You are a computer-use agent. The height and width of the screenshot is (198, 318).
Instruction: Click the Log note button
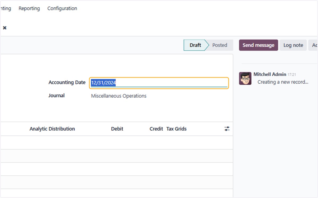pos(293,45)
